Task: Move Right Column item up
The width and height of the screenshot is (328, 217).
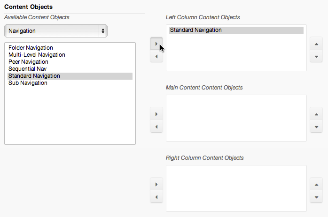Action: pyautogui.click(x=316, y=185)
